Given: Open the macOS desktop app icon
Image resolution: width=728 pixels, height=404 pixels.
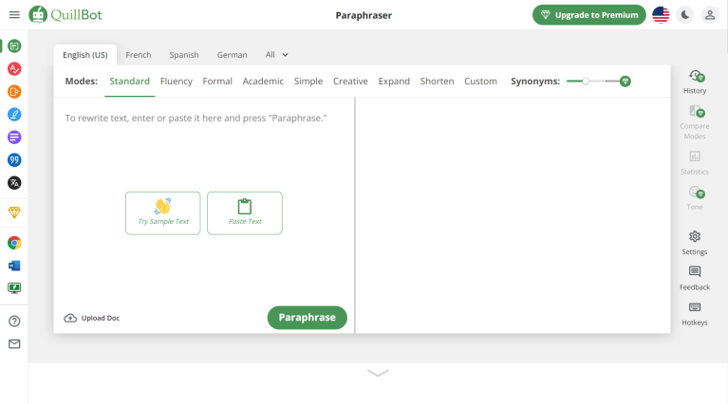Looking at the screenshot, I should (14, 288).
